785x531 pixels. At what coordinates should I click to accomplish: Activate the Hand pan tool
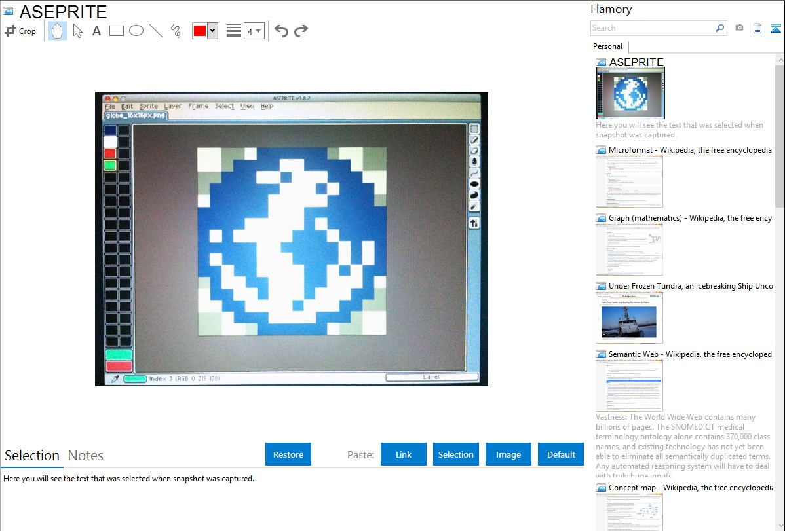pyautogui.click(x=58, y=31)
